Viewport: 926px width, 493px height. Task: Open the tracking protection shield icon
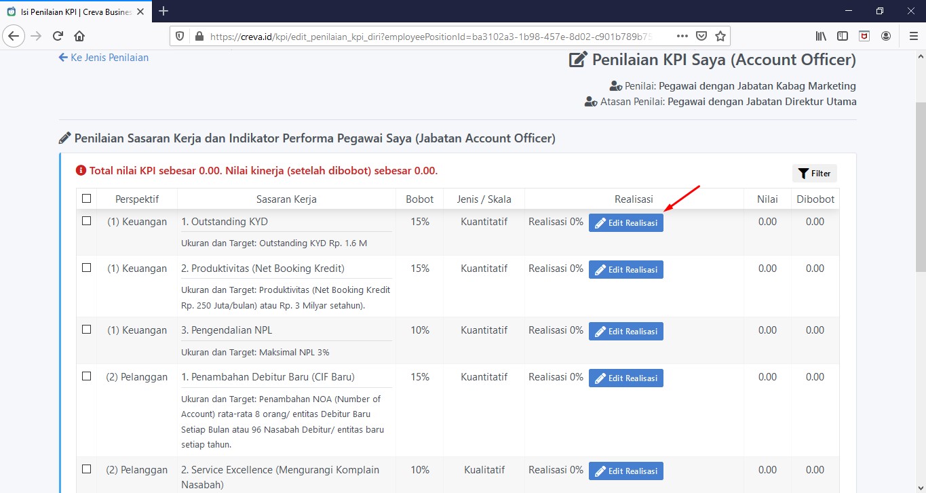coord(180,36)
